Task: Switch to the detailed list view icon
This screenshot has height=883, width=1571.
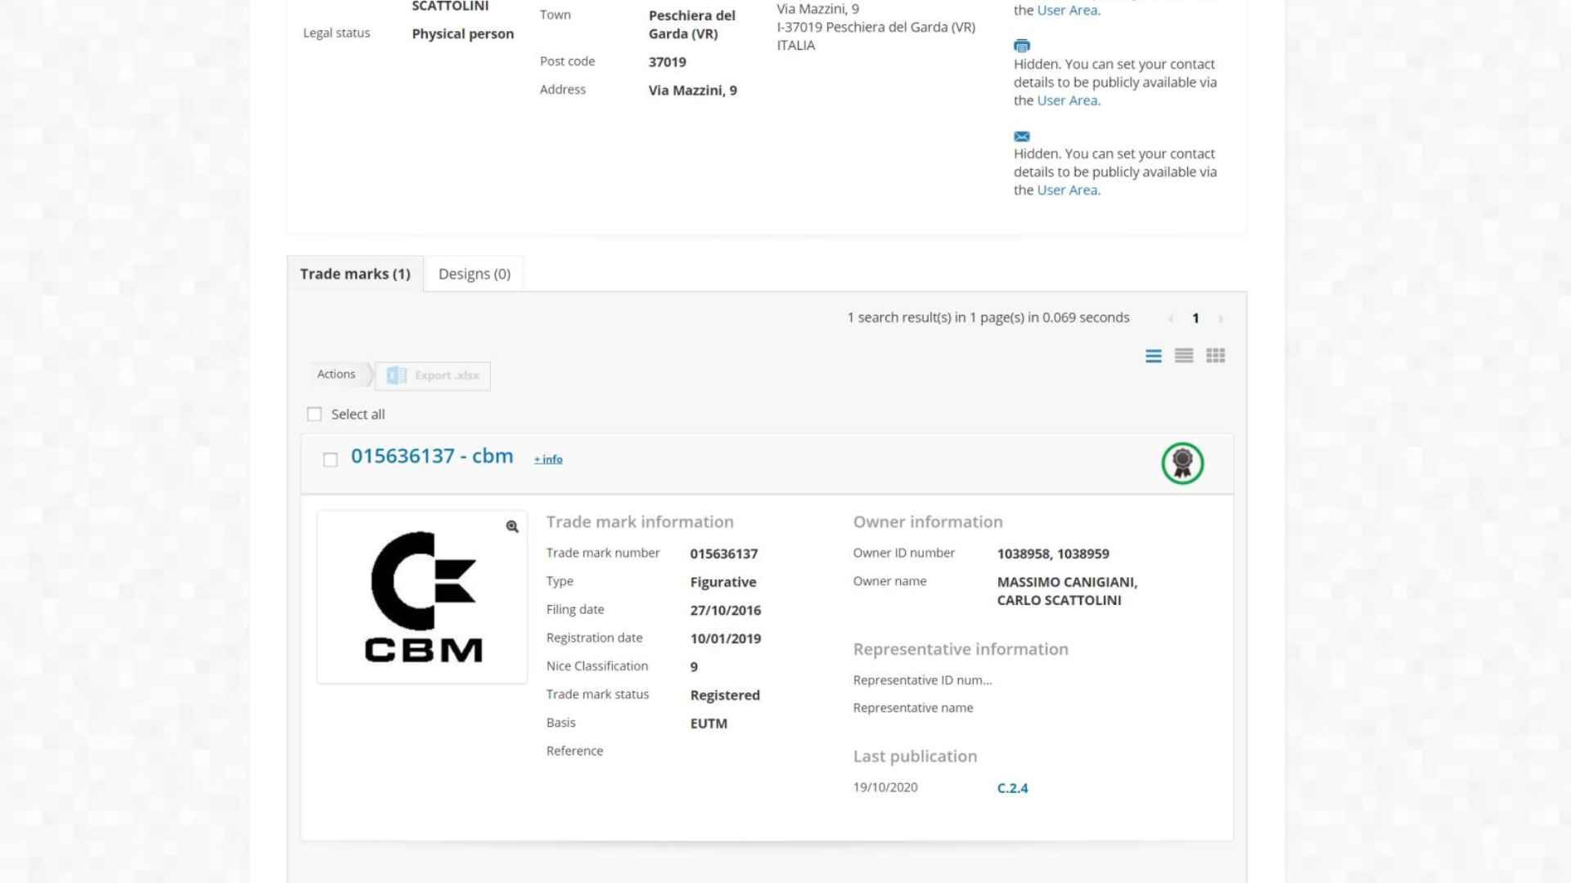Action: 1154,356
